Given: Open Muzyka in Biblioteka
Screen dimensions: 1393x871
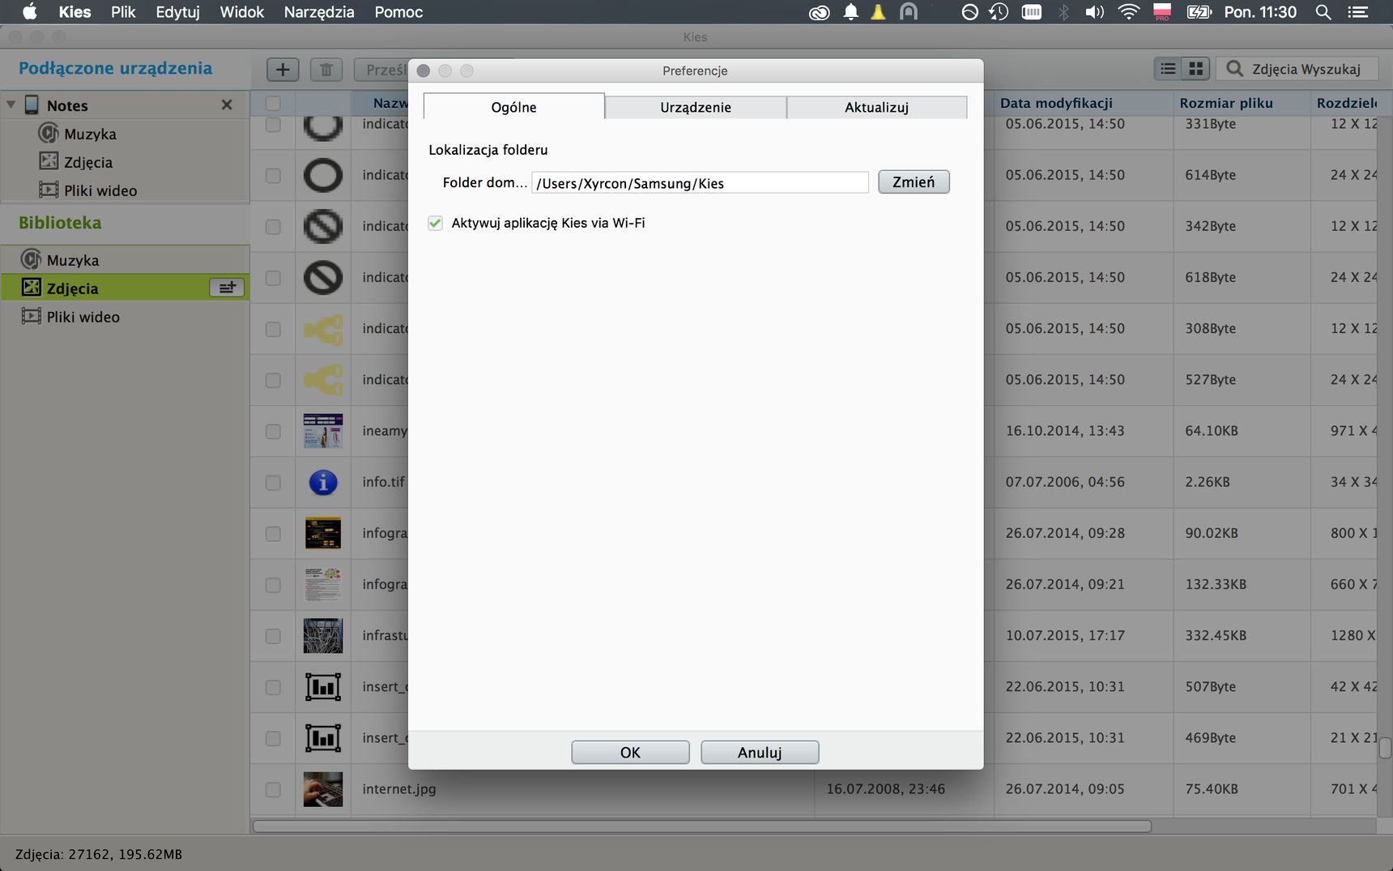Looking at the screenshot, I should [x=73, y=260].
